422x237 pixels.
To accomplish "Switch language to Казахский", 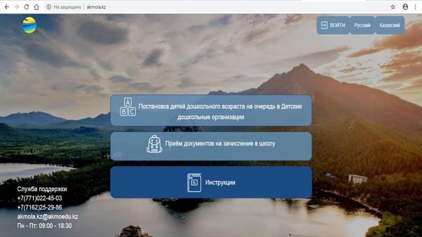I will (390, 25).
